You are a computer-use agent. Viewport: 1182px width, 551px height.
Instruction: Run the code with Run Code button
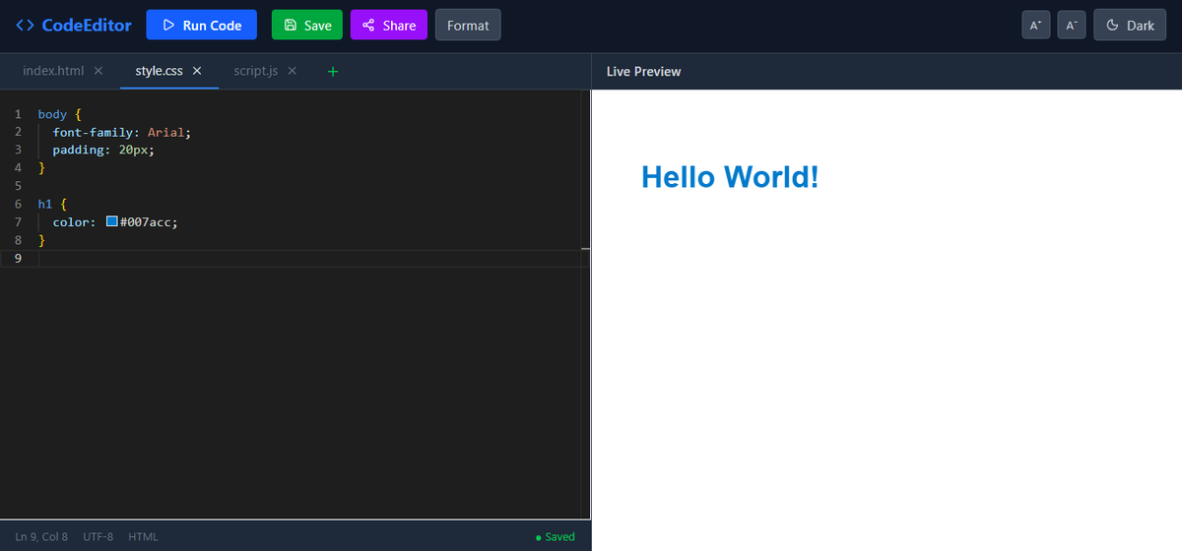click(x=201, y=25)
